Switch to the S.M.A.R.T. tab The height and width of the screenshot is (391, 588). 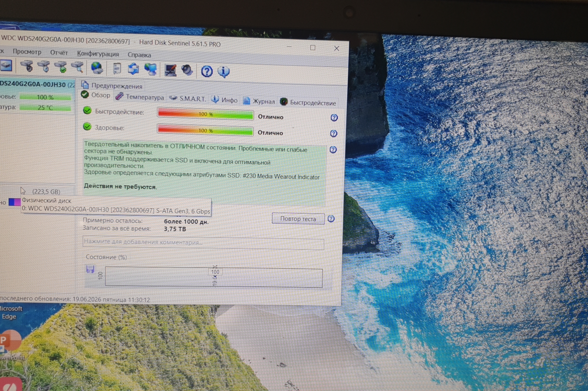188,98
